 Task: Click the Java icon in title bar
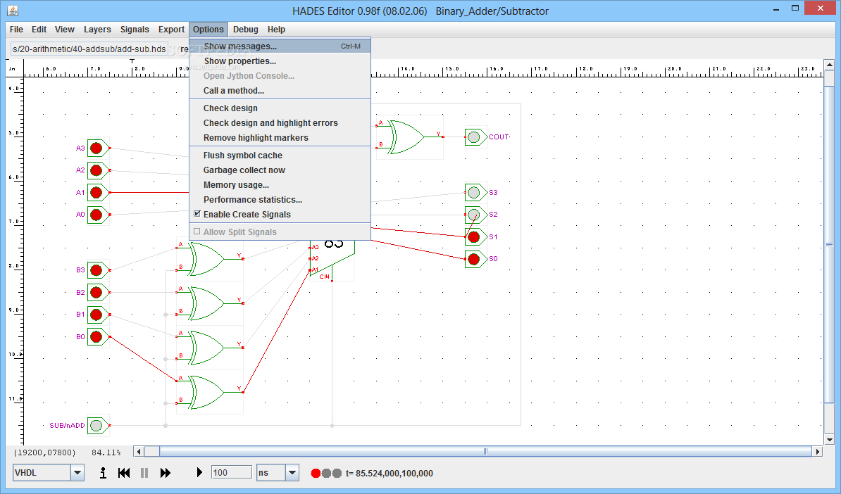[x=13, y=10]
